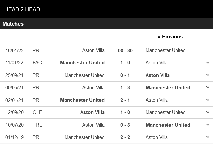Go to « Previous matches
The width and height of the screenshot is (213, 144).
pos(170,36)
